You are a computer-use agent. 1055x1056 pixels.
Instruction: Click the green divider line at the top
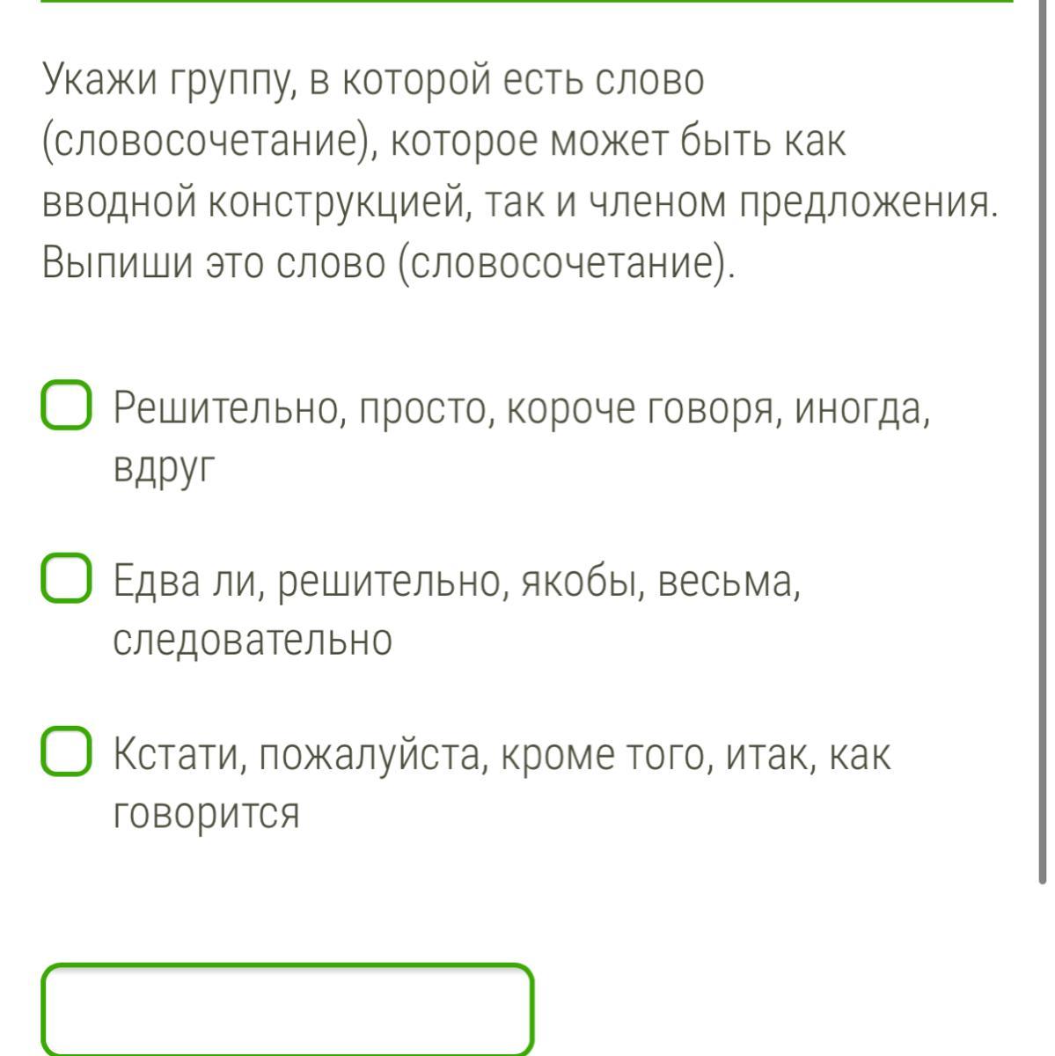527,2
